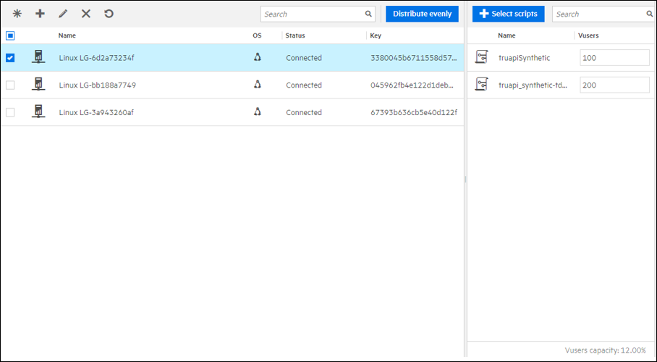Uncheck the Linux LG-6d2a73234f checkbox
The width and height of the screenshot is (657, 362).
tap(10, 58)
